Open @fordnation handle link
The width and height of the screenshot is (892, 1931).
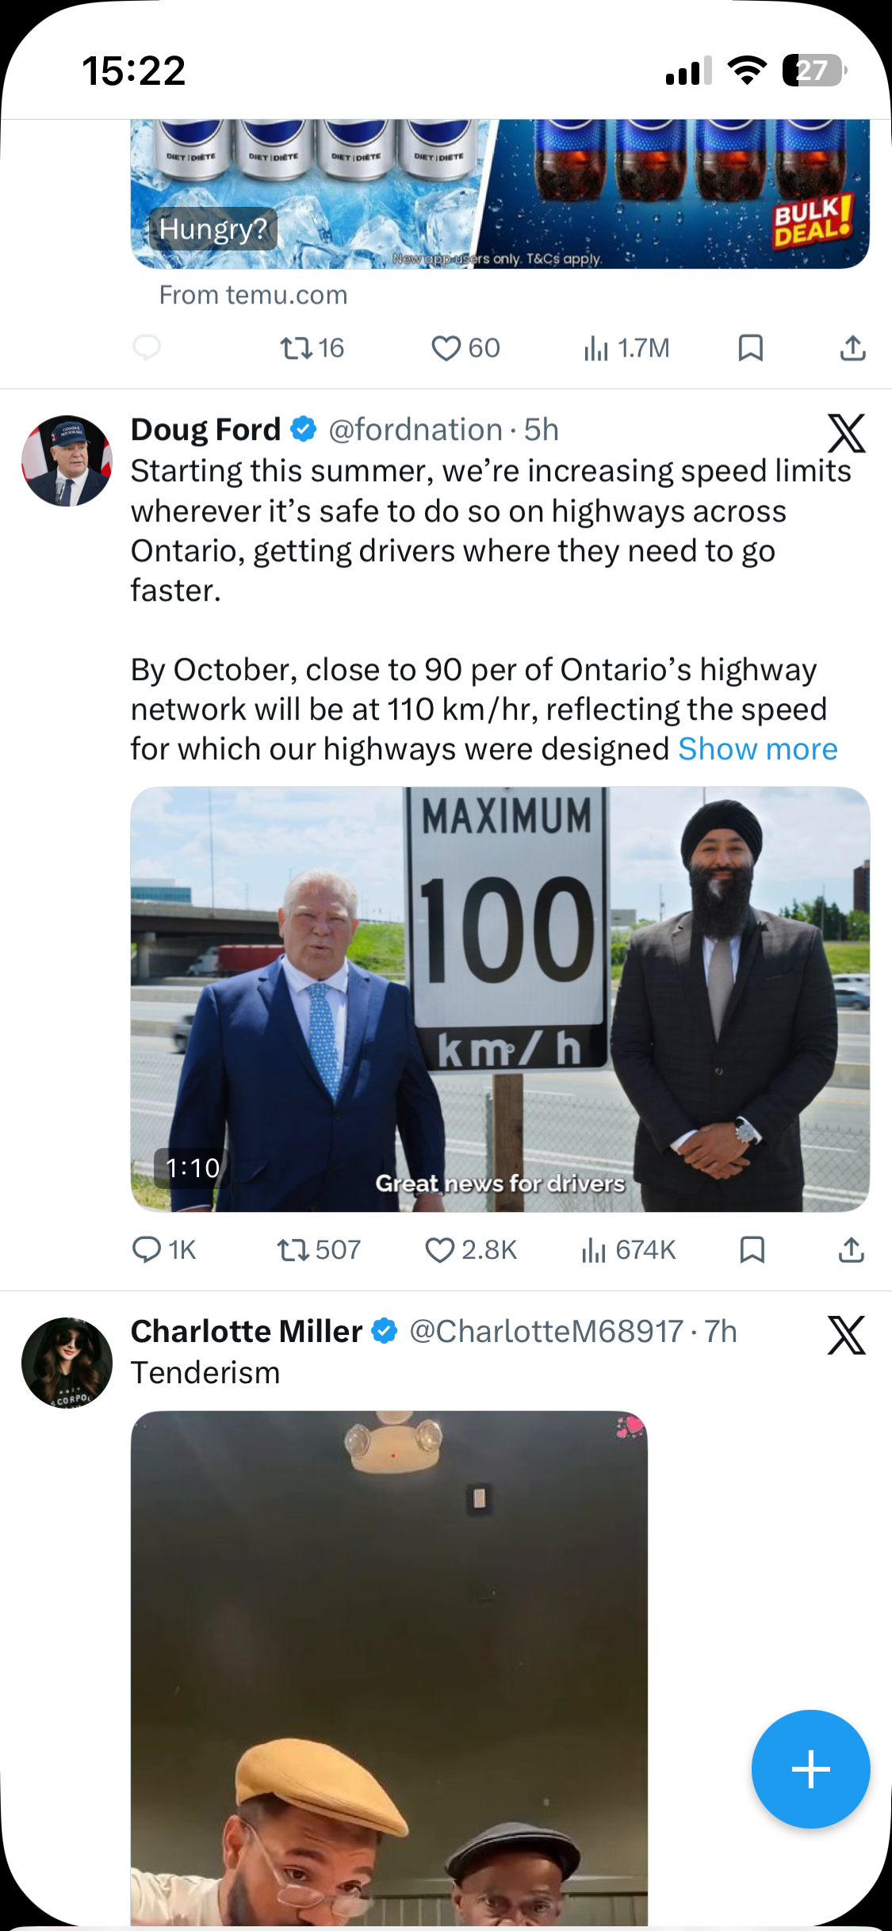(415, 430)
